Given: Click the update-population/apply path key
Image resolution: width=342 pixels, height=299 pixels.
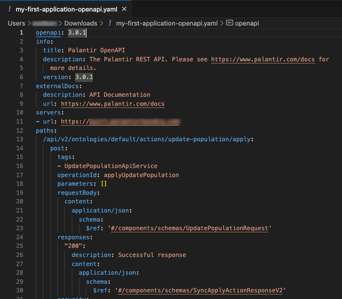Looking at the screenshot, I should (x=146, y=140).
